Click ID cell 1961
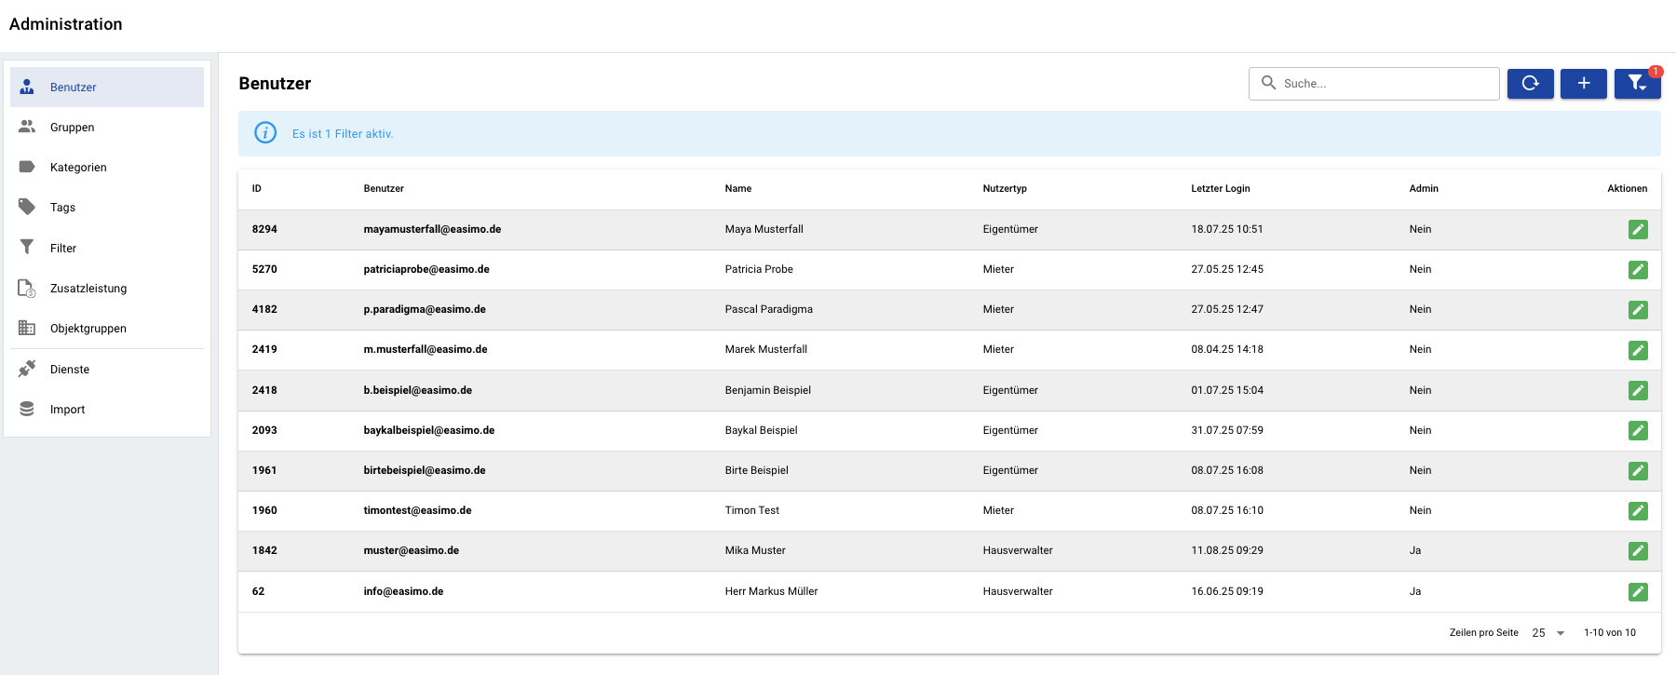The height and width of the screenshot is (675, 1676). [264, 470]
